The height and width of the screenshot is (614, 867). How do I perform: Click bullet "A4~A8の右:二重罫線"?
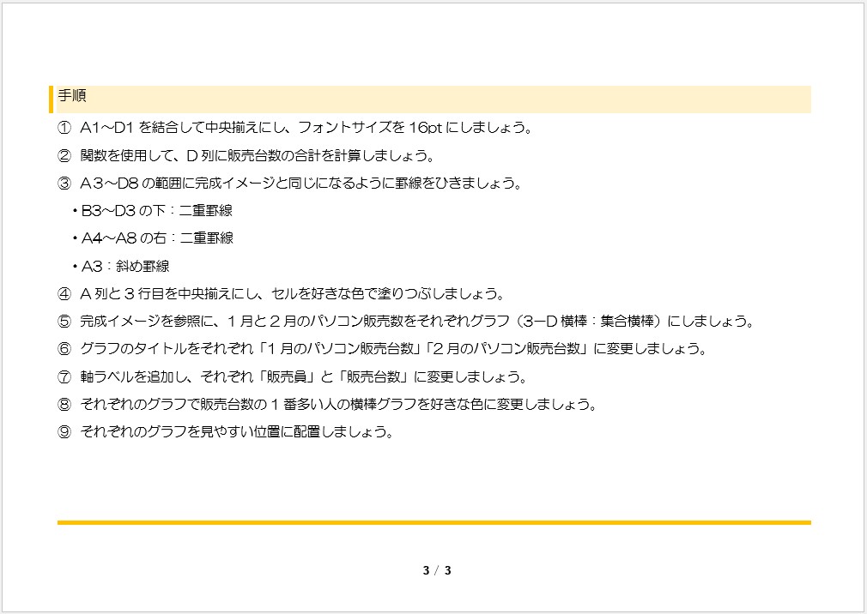(x=153, y=238)
